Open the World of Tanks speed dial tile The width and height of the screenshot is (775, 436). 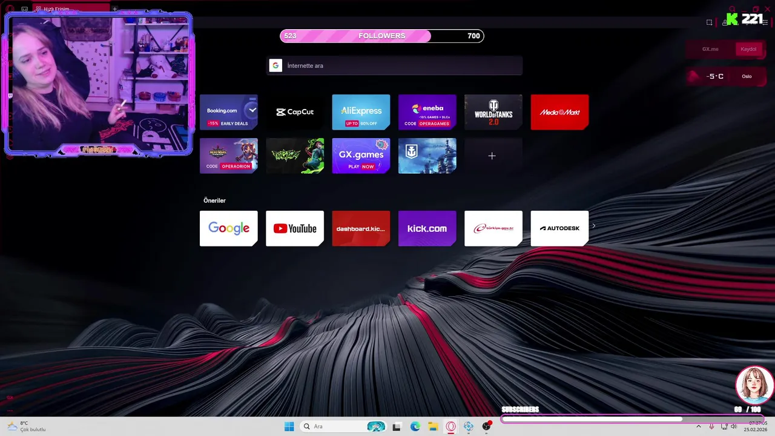pyautogui.click(x=493, y=112)
